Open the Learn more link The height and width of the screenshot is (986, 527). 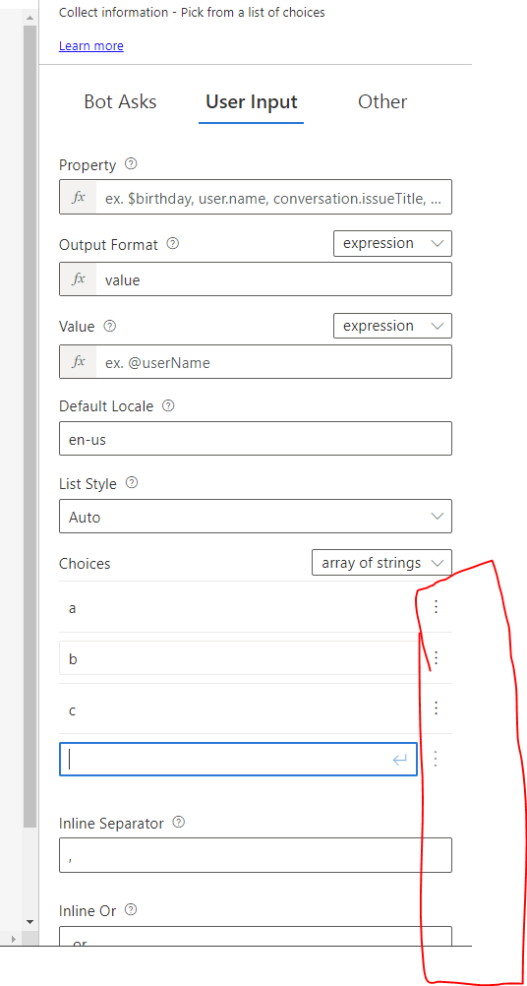tap(91, 46)
